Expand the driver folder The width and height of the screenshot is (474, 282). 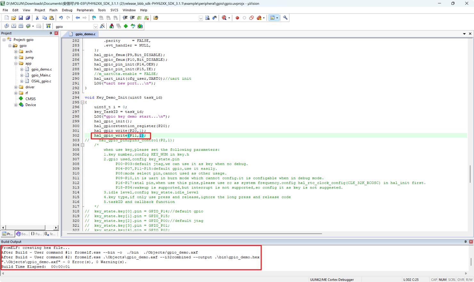(16, 87)
